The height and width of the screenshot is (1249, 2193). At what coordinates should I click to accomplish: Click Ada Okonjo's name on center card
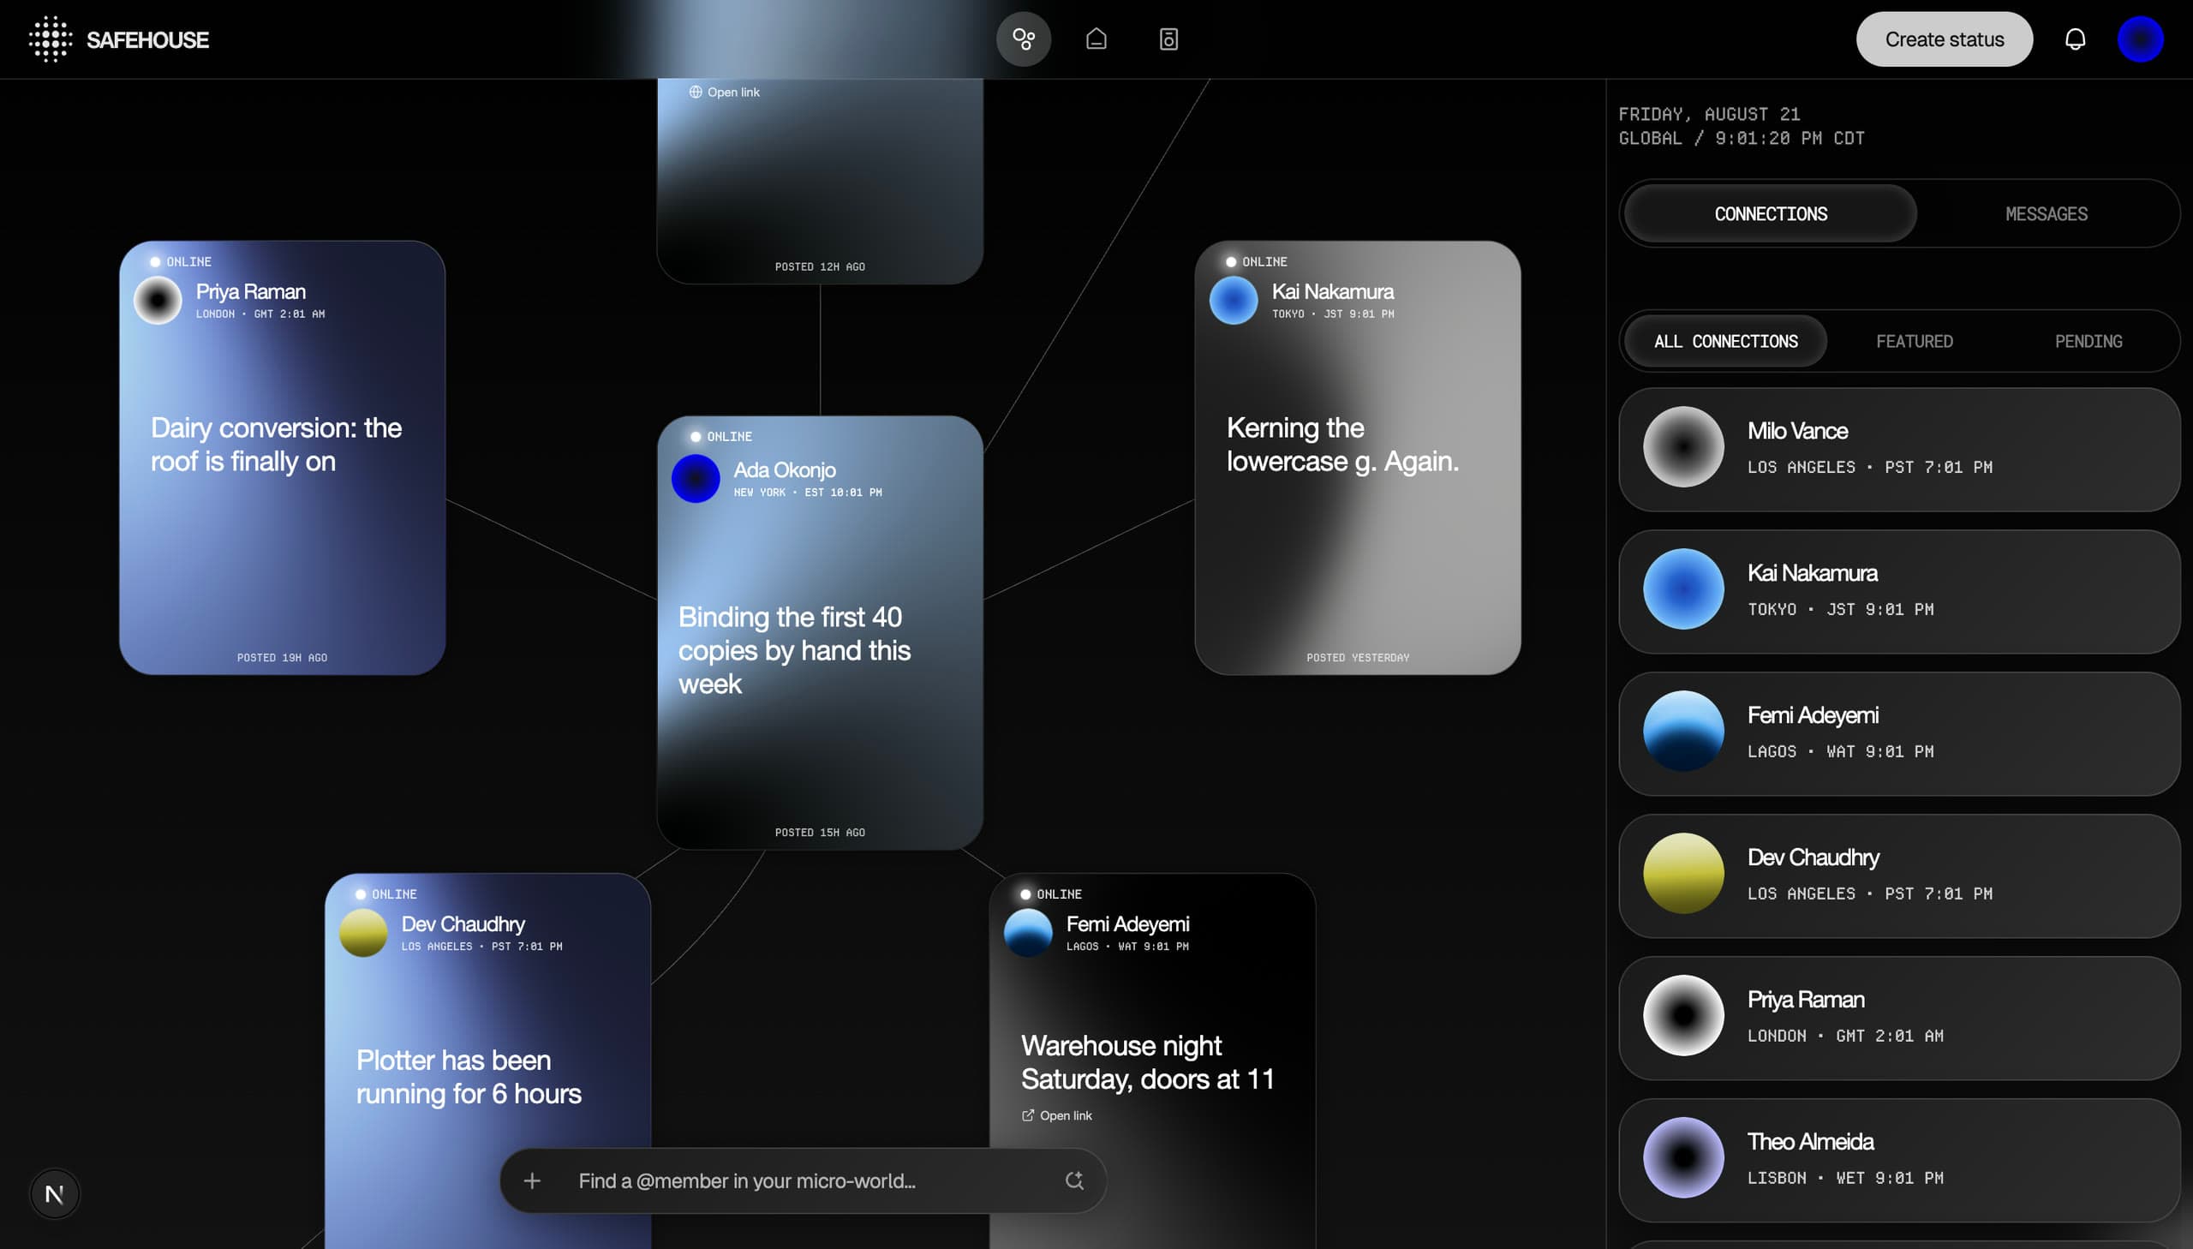pyautogui.click(x=784, y=470)
